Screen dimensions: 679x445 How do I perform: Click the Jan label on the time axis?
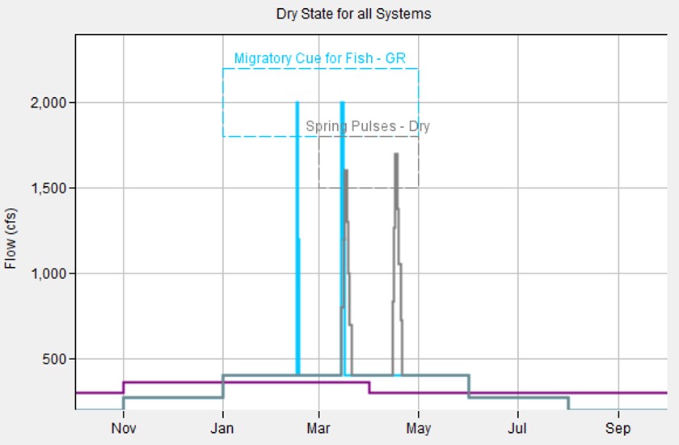[222, 427]
